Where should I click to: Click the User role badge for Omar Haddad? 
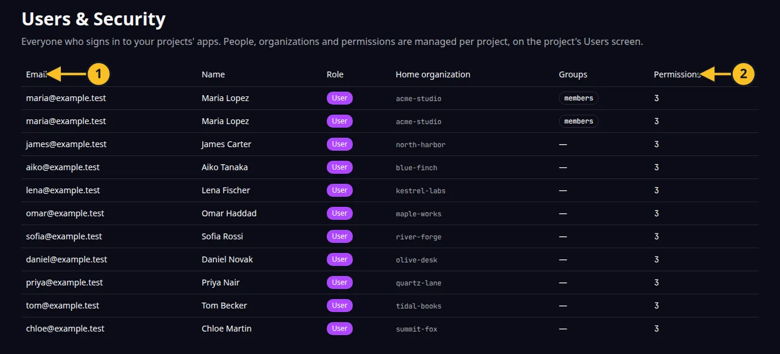point(340,213)
